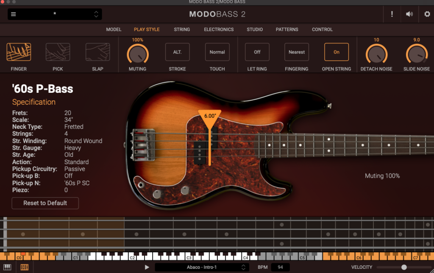Change the Fingering Nearest option
434x273 pixels.
click(297, 52)
